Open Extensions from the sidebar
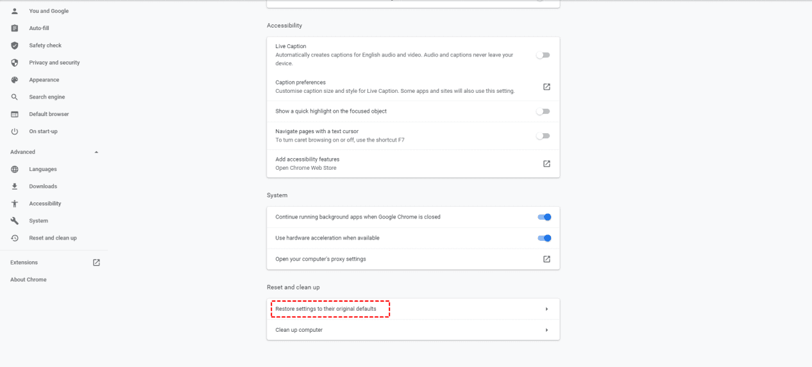Screen dimensions: 812x367 pyautogui.click(x=24, y=263)
